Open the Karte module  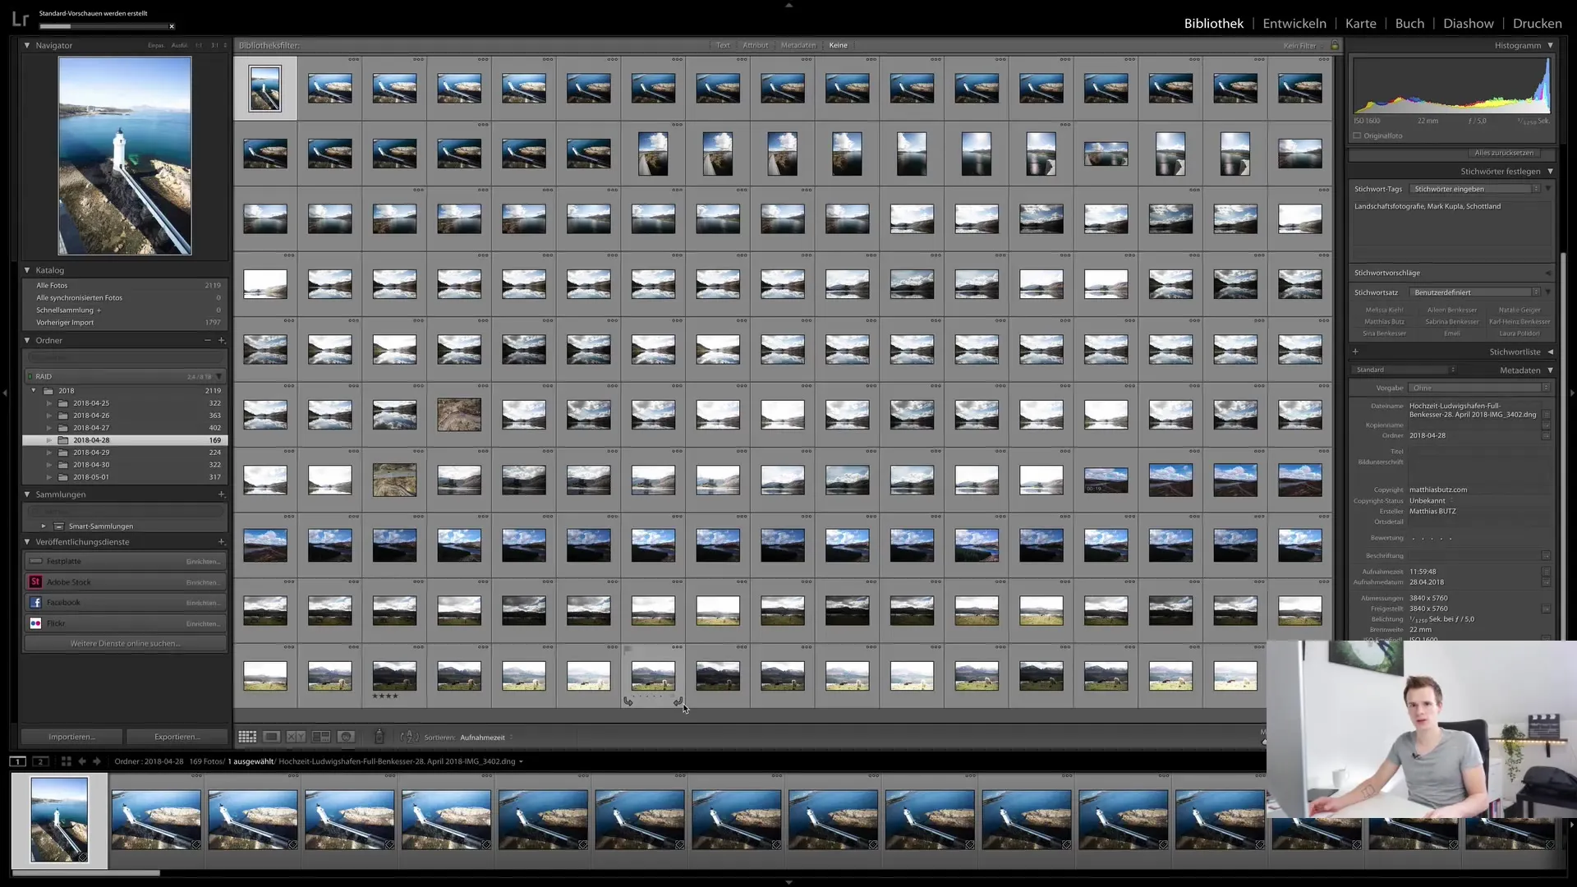tap(1360, 23)
